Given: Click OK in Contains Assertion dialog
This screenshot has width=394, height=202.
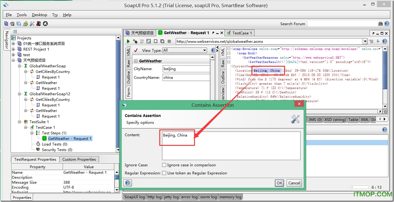Looking at the screenshot, I should (x=279, y=183).
